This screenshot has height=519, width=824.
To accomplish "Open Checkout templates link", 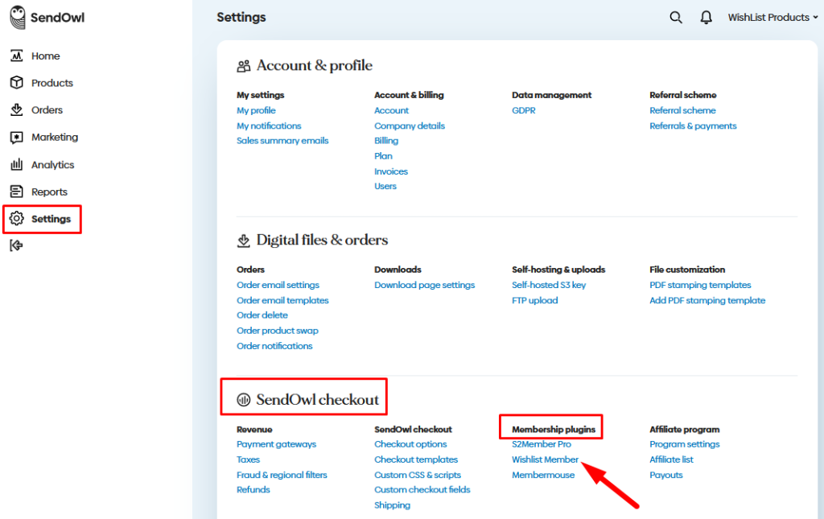I will click(416, 459).
